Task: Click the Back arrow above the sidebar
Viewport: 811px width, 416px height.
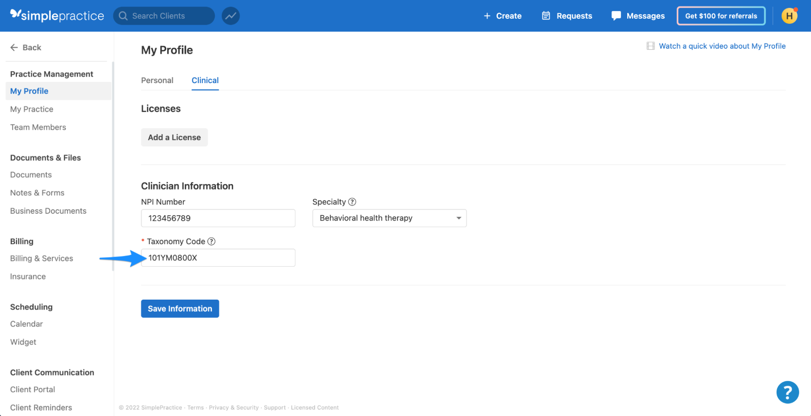Action: tap(14, 47)
